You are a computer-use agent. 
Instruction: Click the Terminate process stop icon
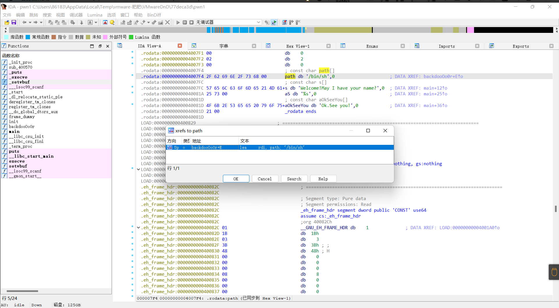point(191,22)
